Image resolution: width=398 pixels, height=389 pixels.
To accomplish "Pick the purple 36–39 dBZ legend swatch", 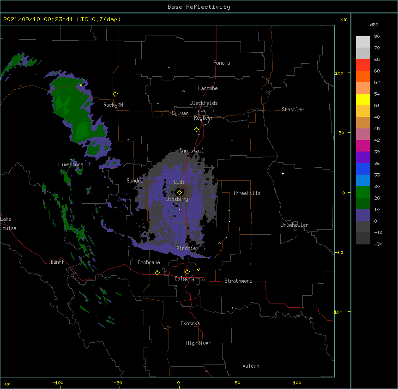I will [x=363, y=158].
